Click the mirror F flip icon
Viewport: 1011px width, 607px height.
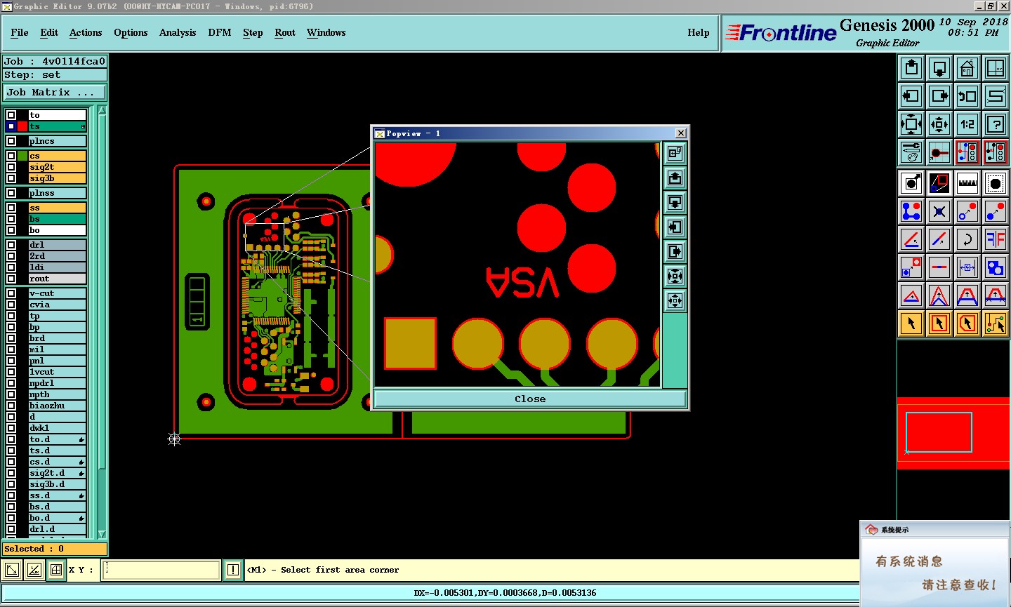pos(996,239)
